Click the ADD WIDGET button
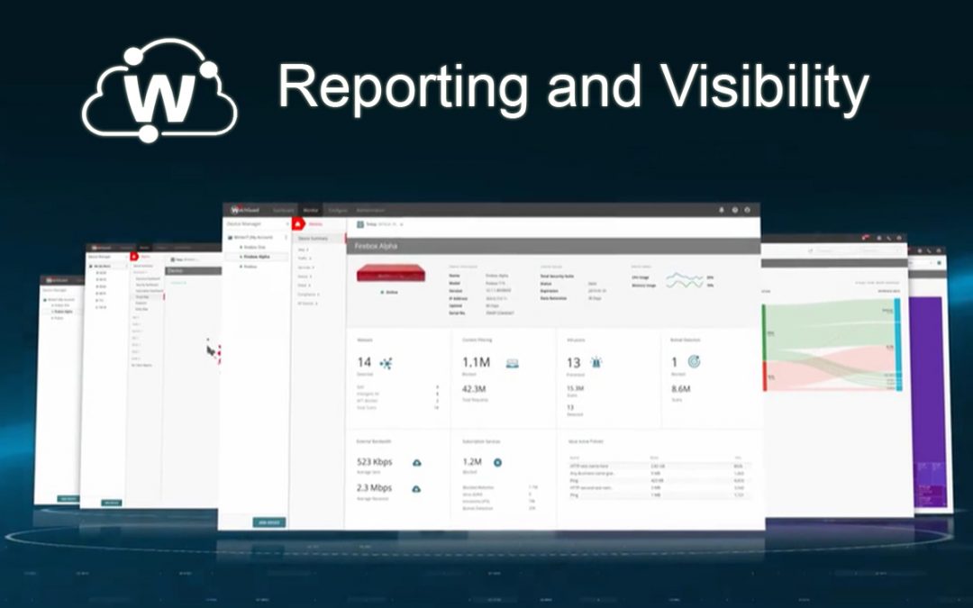 click(268, 523)
